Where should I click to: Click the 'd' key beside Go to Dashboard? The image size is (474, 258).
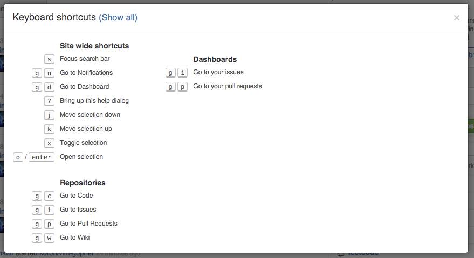[49, 87]
